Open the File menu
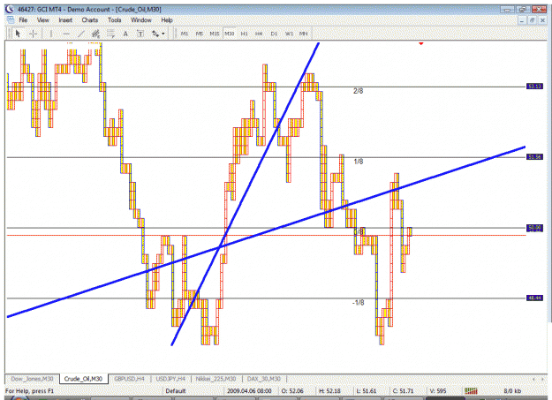This screenshot has height=400, width=552. point(23,20)
